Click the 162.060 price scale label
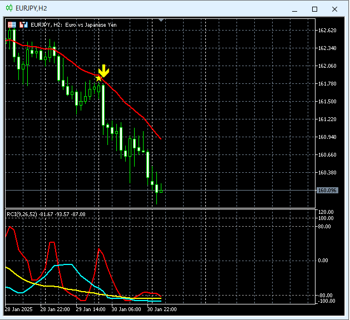Screen dimensions: 350x320 [x=327, y=66]
